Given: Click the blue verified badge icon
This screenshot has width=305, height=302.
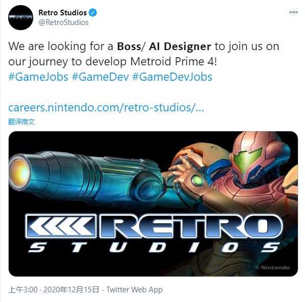Looking at the screenshot, I should [93, 13].
